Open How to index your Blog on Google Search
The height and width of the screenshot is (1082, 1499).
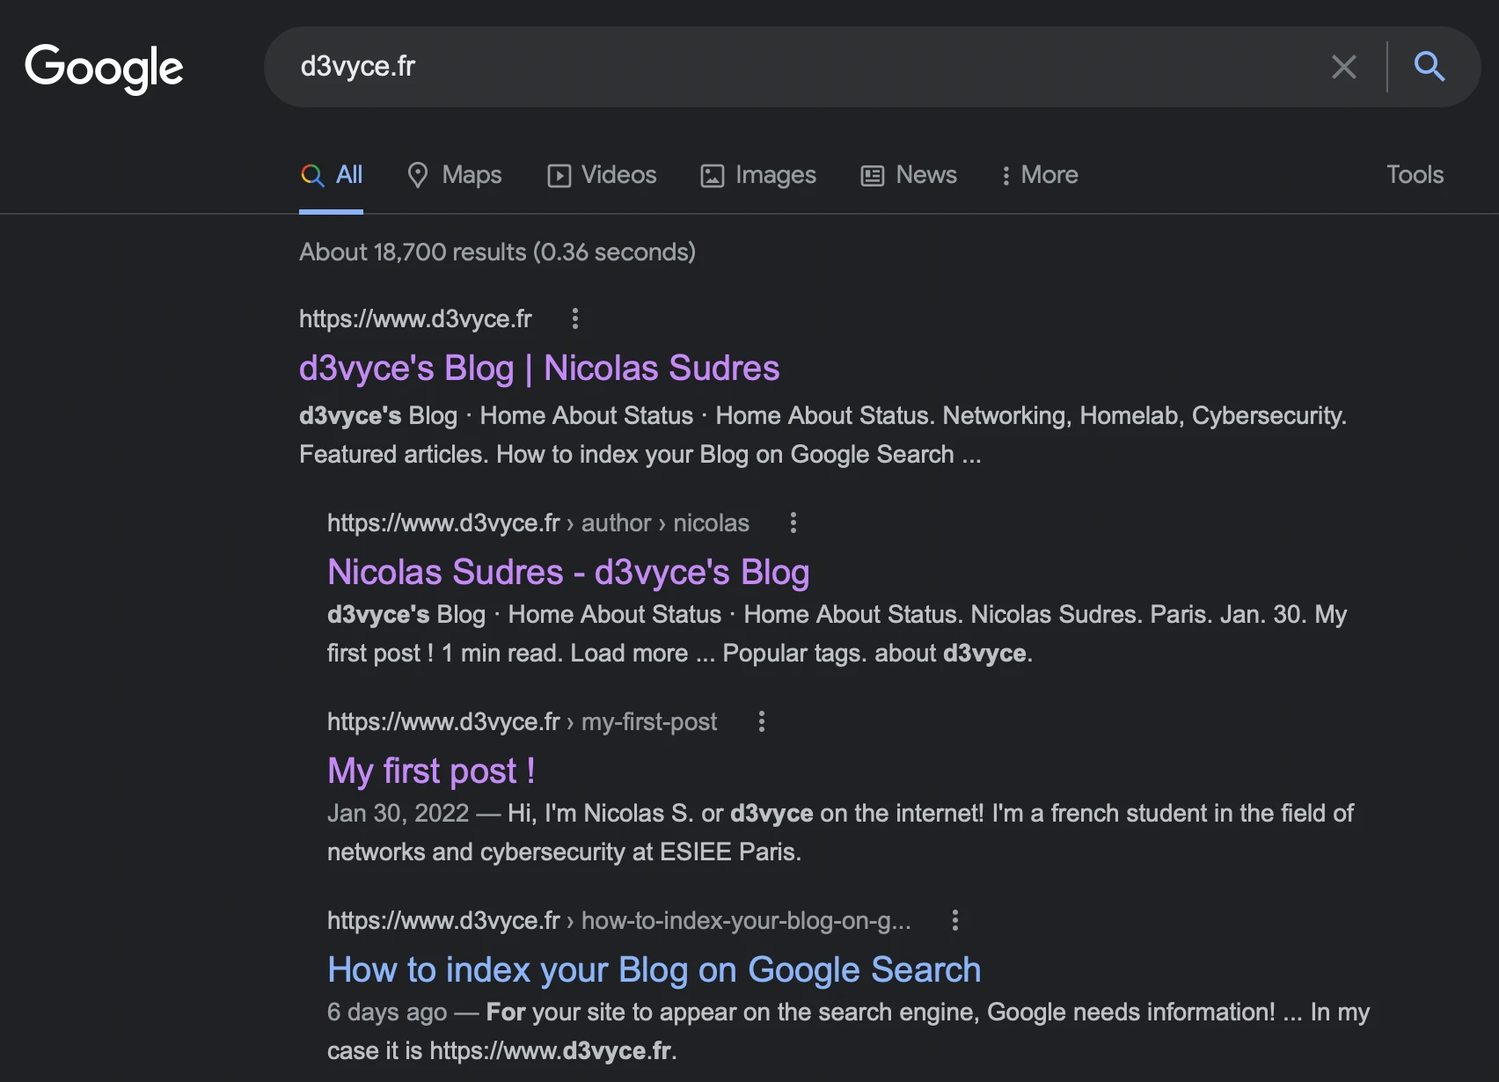(653, 969)
